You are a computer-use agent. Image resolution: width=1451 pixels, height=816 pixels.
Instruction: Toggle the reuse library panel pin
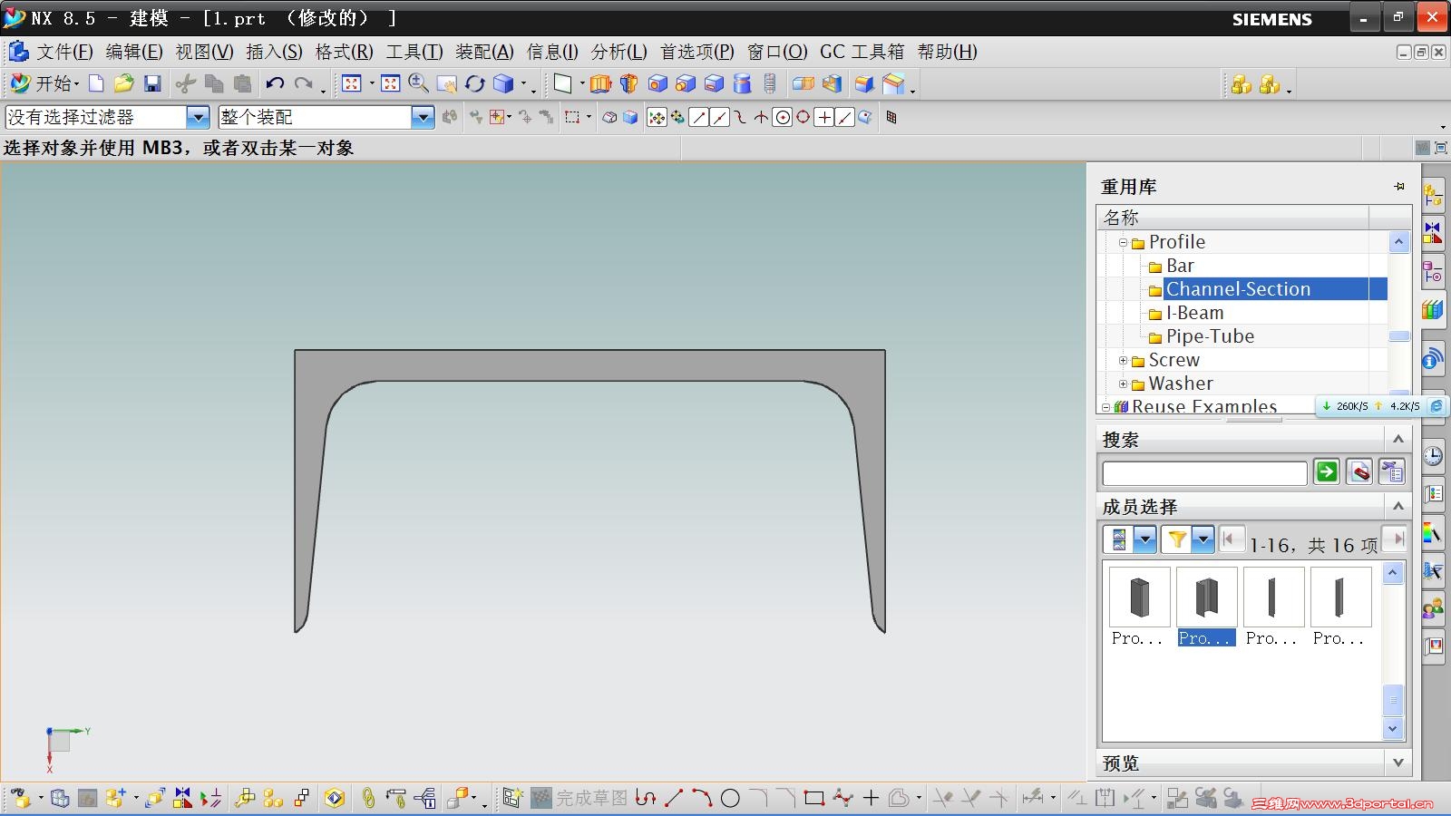1399,187
